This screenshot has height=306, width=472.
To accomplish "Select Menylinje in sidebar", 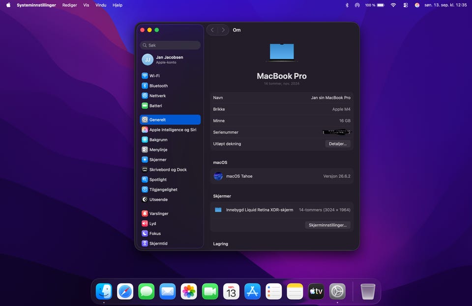I will tap(170, 149).
